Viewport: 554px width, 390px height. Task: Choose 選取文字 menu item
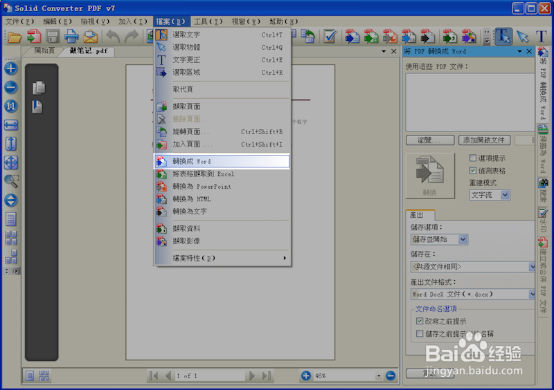pyautogui.click(x=222, y=35)
